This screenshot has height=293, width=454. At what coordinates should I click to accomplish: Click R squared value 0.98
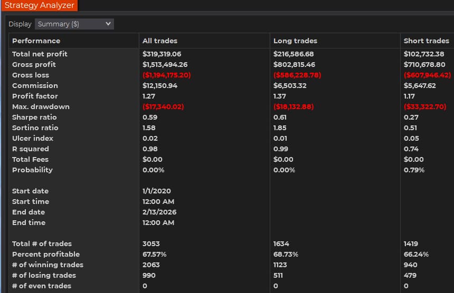tap(150, 149)
